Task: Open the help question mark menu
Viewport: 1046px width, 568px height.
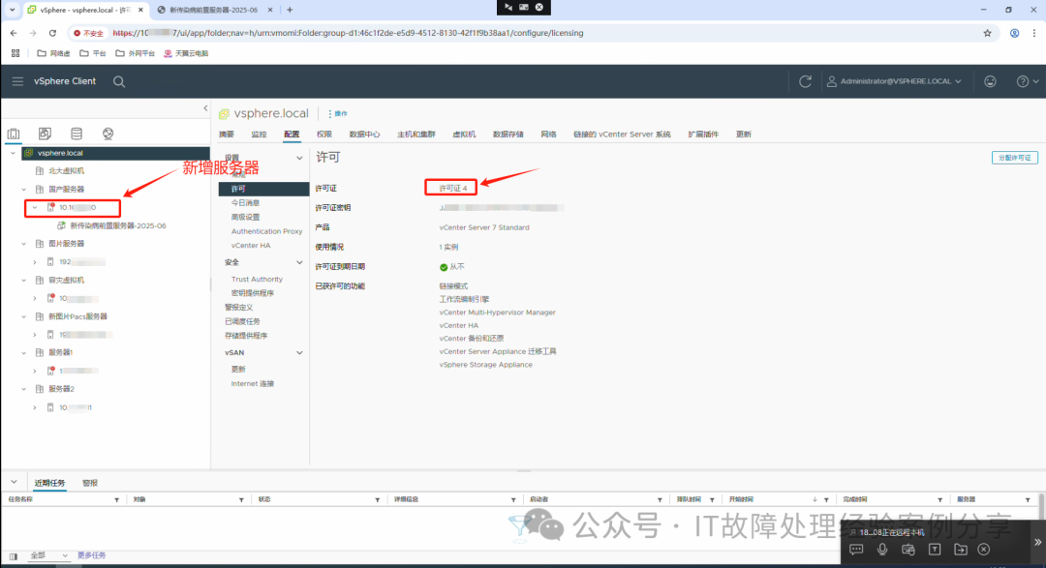Action: coord(1028,81)
